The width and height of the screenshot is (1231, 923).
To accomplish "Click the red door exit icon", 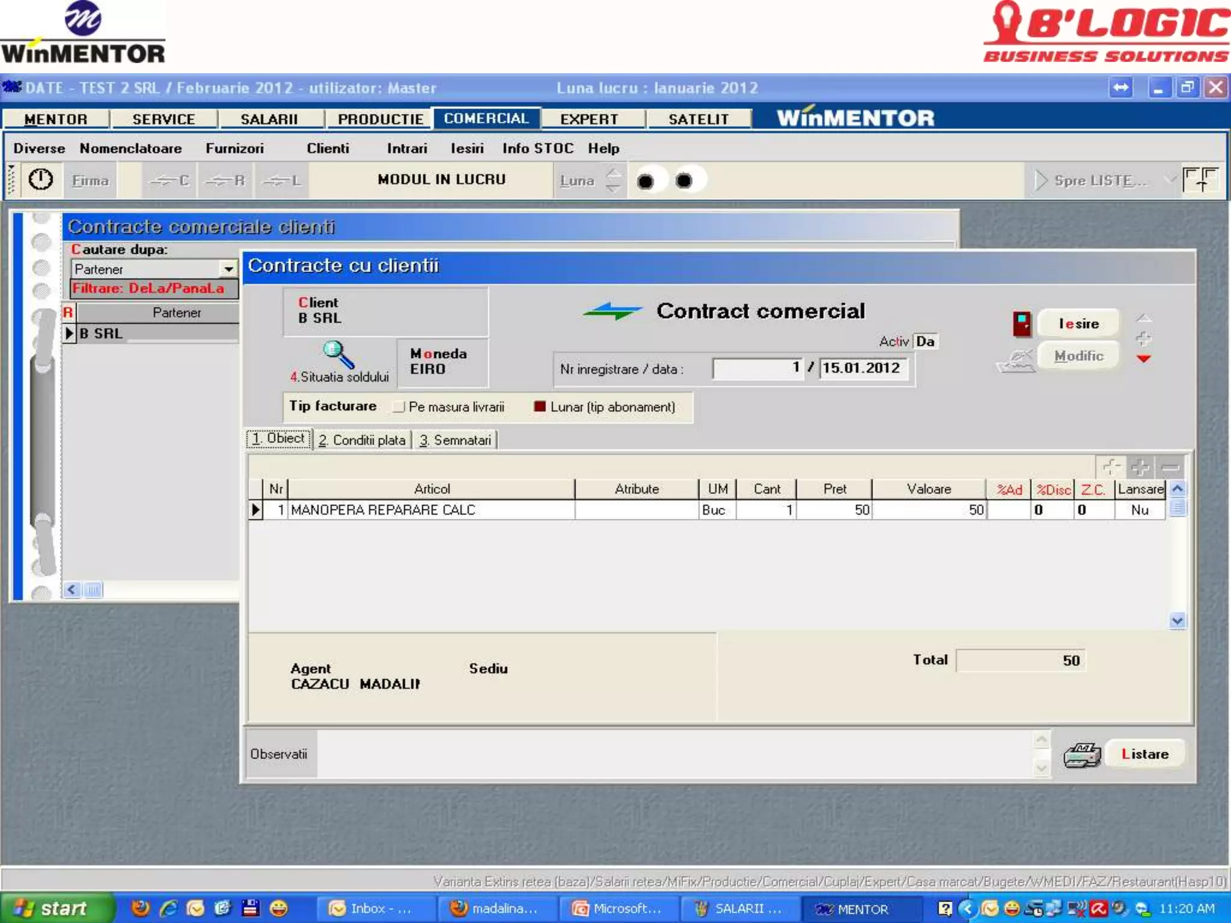I will 1022,324.
